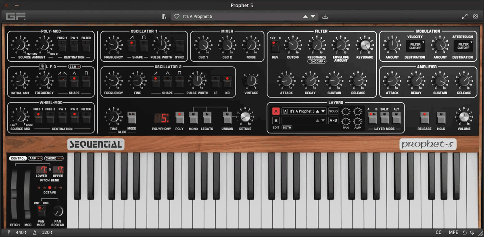Select layer A button

click(x=276, y=111)
